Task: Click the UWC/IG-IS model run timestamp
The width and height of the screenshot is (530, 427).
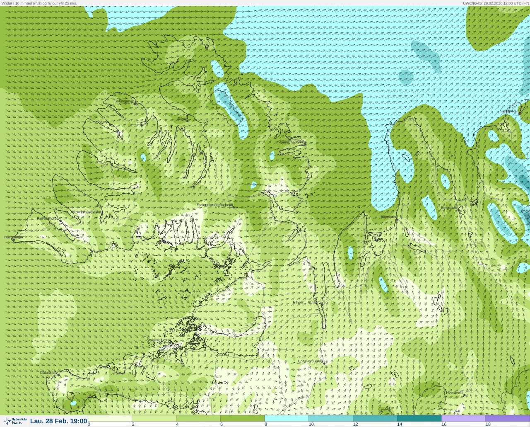Action: click(x=496, y=3)
